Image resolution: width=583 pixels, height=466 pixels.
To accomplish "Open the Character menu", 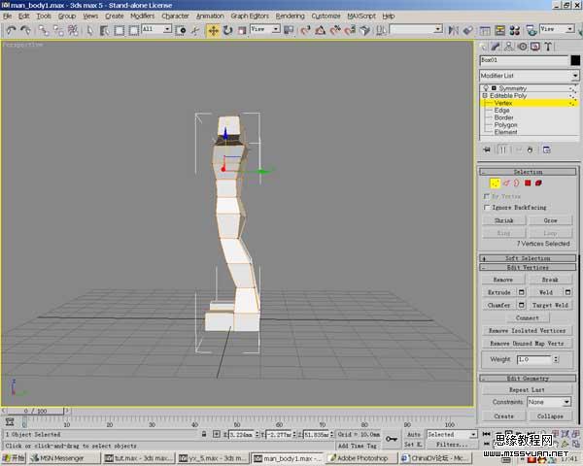I will point(175,16).
